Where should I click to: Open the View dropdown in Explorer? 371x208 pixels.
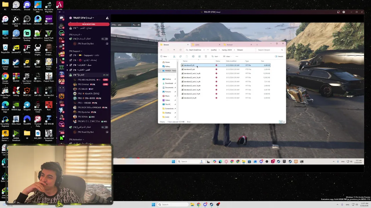tap(228, 56)
